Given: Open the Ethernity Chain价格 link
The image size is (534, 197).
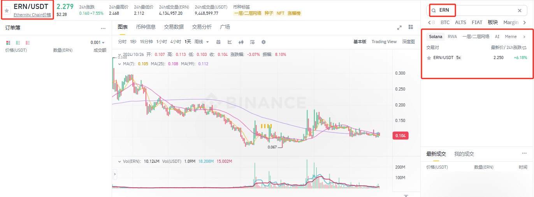Looking at the screenshot, I should 32,15.
